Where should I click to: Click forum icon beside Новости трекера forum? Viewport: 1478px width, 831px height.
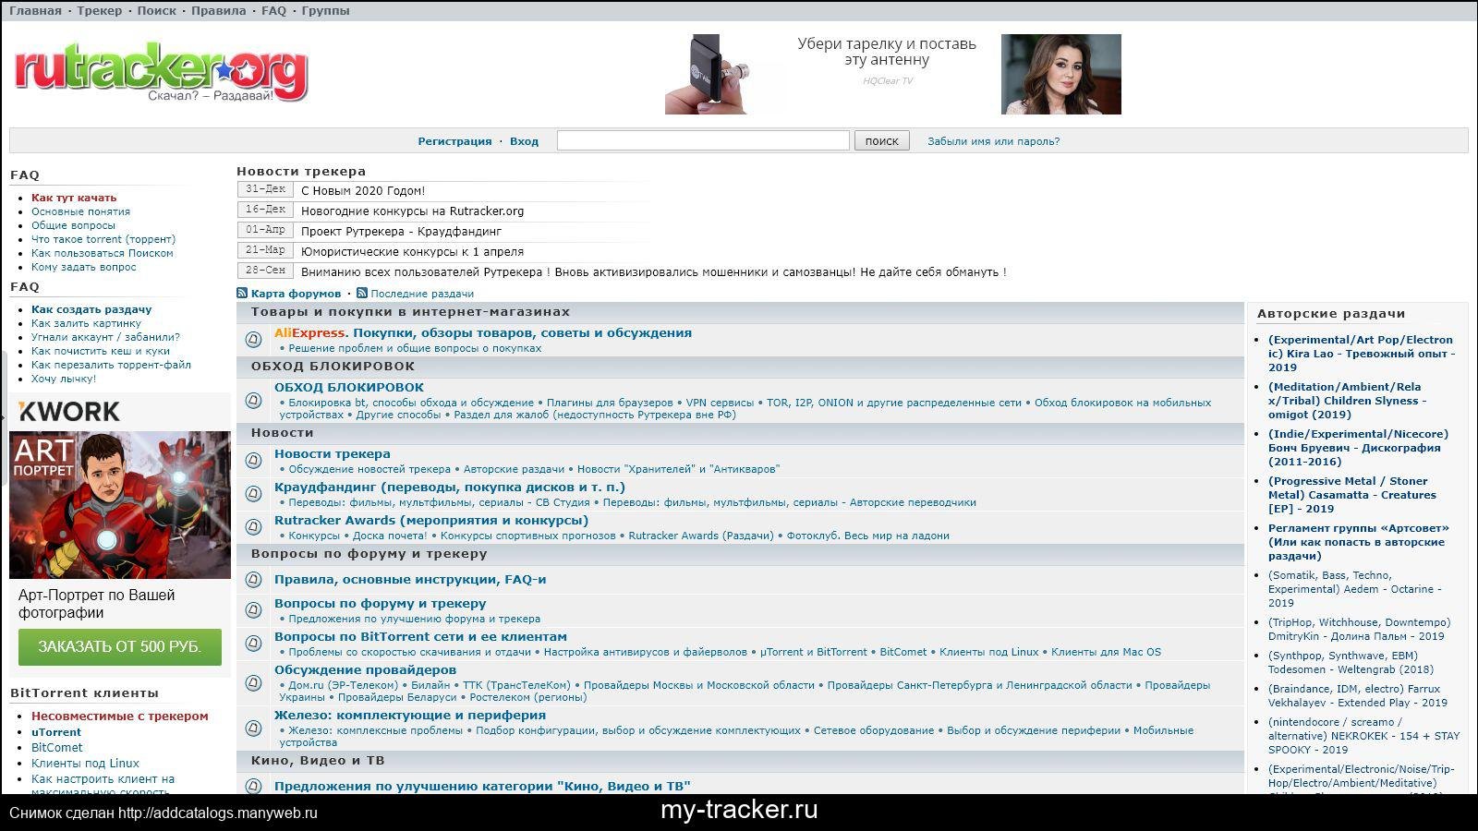click(x=254, y=461)
